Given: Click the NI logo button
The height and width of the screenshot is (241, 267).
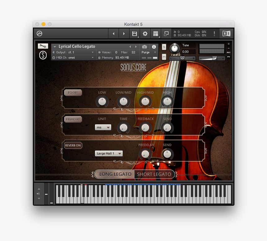Looking at the screenshot, I should 226,33.
